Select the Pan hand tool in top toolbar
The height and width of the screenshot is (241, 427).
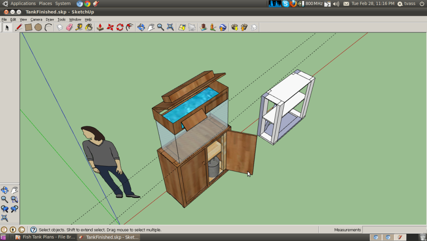[151, 27]
